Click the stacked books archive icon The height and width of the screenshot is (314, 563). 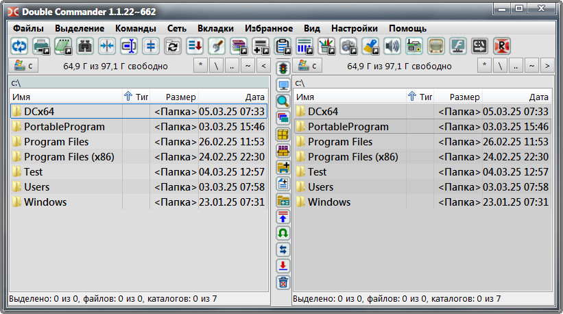[x=239, y=46]
